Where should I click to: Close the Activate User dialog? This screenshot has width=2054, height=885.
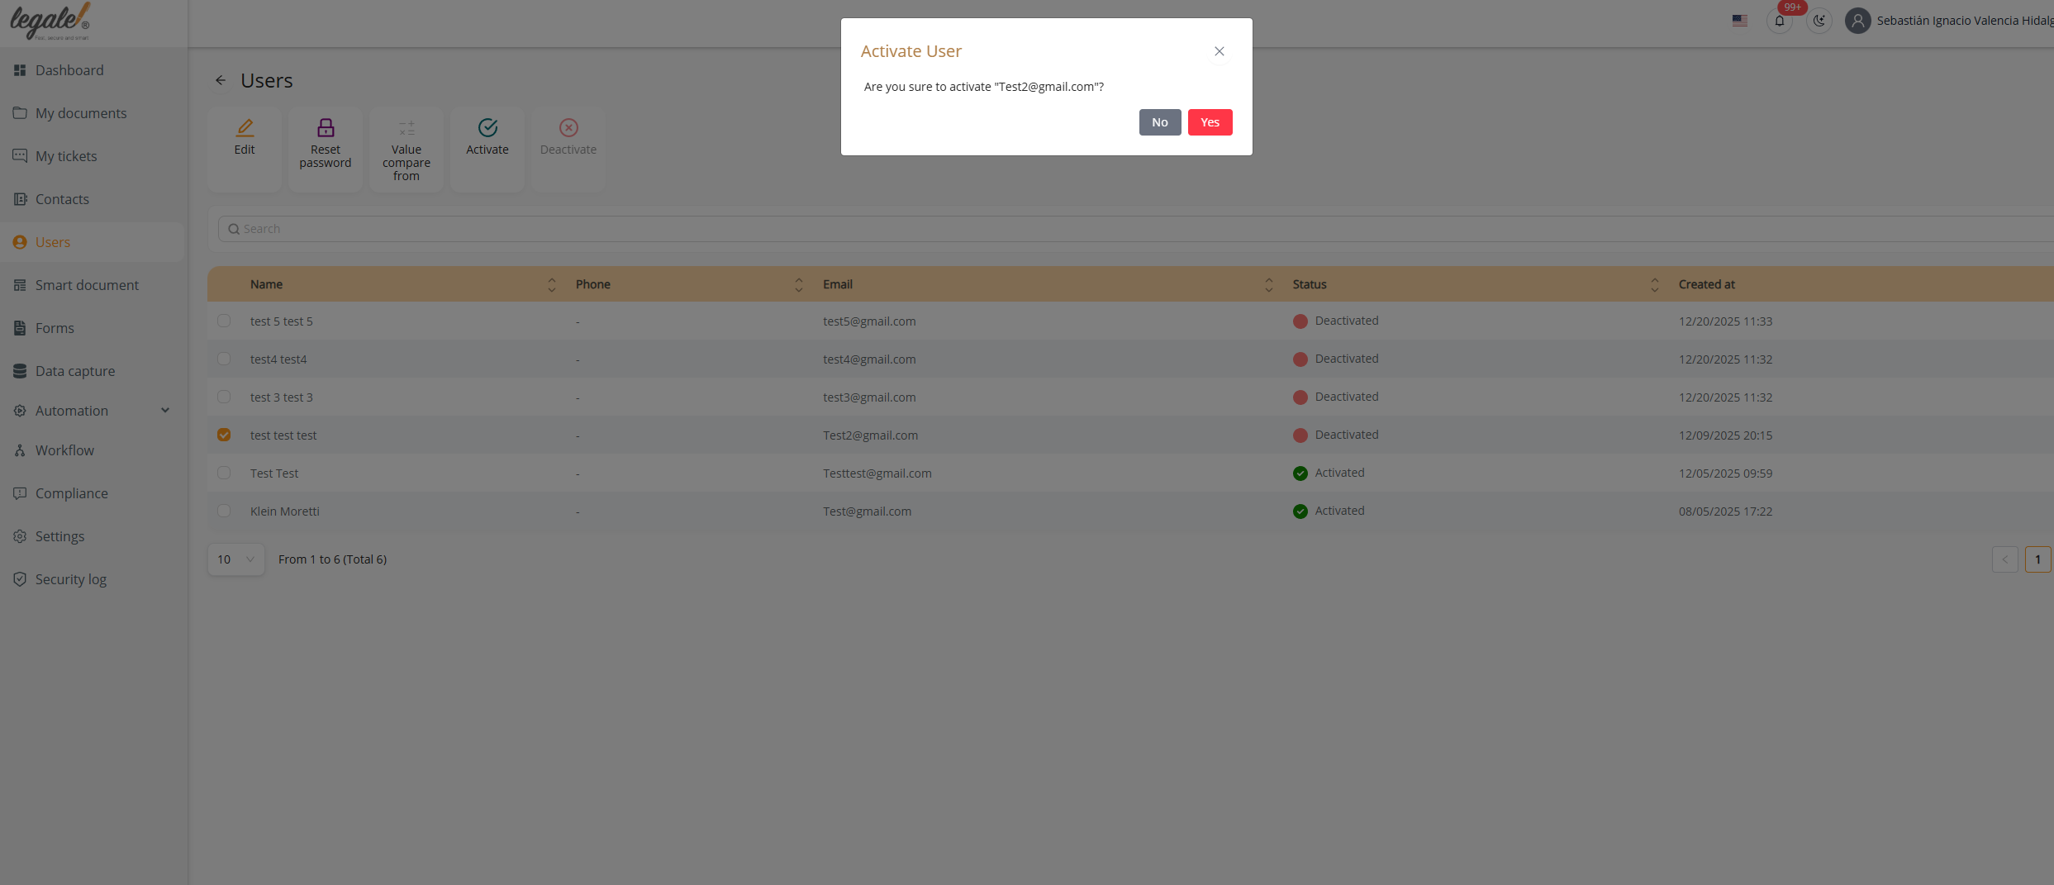[x=1219, y=51]
